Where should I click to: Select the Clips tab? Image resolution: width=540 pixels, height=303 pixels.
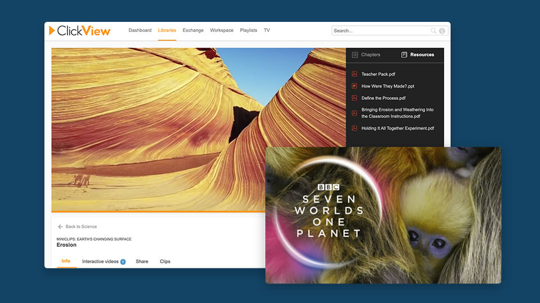point(165,261)
